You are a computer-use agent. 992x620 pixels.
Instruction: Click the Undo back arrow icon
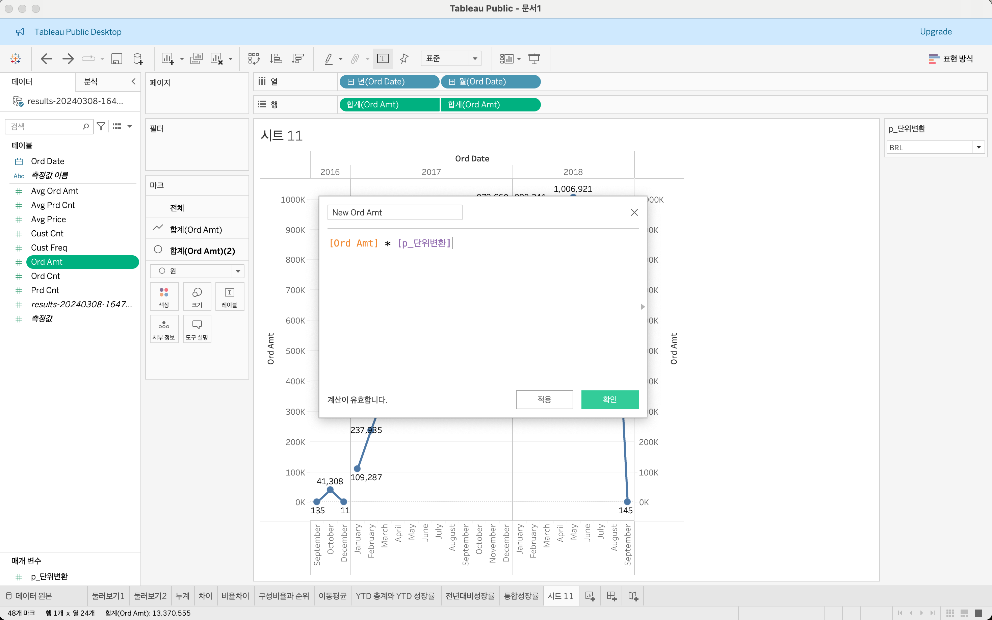47,59
